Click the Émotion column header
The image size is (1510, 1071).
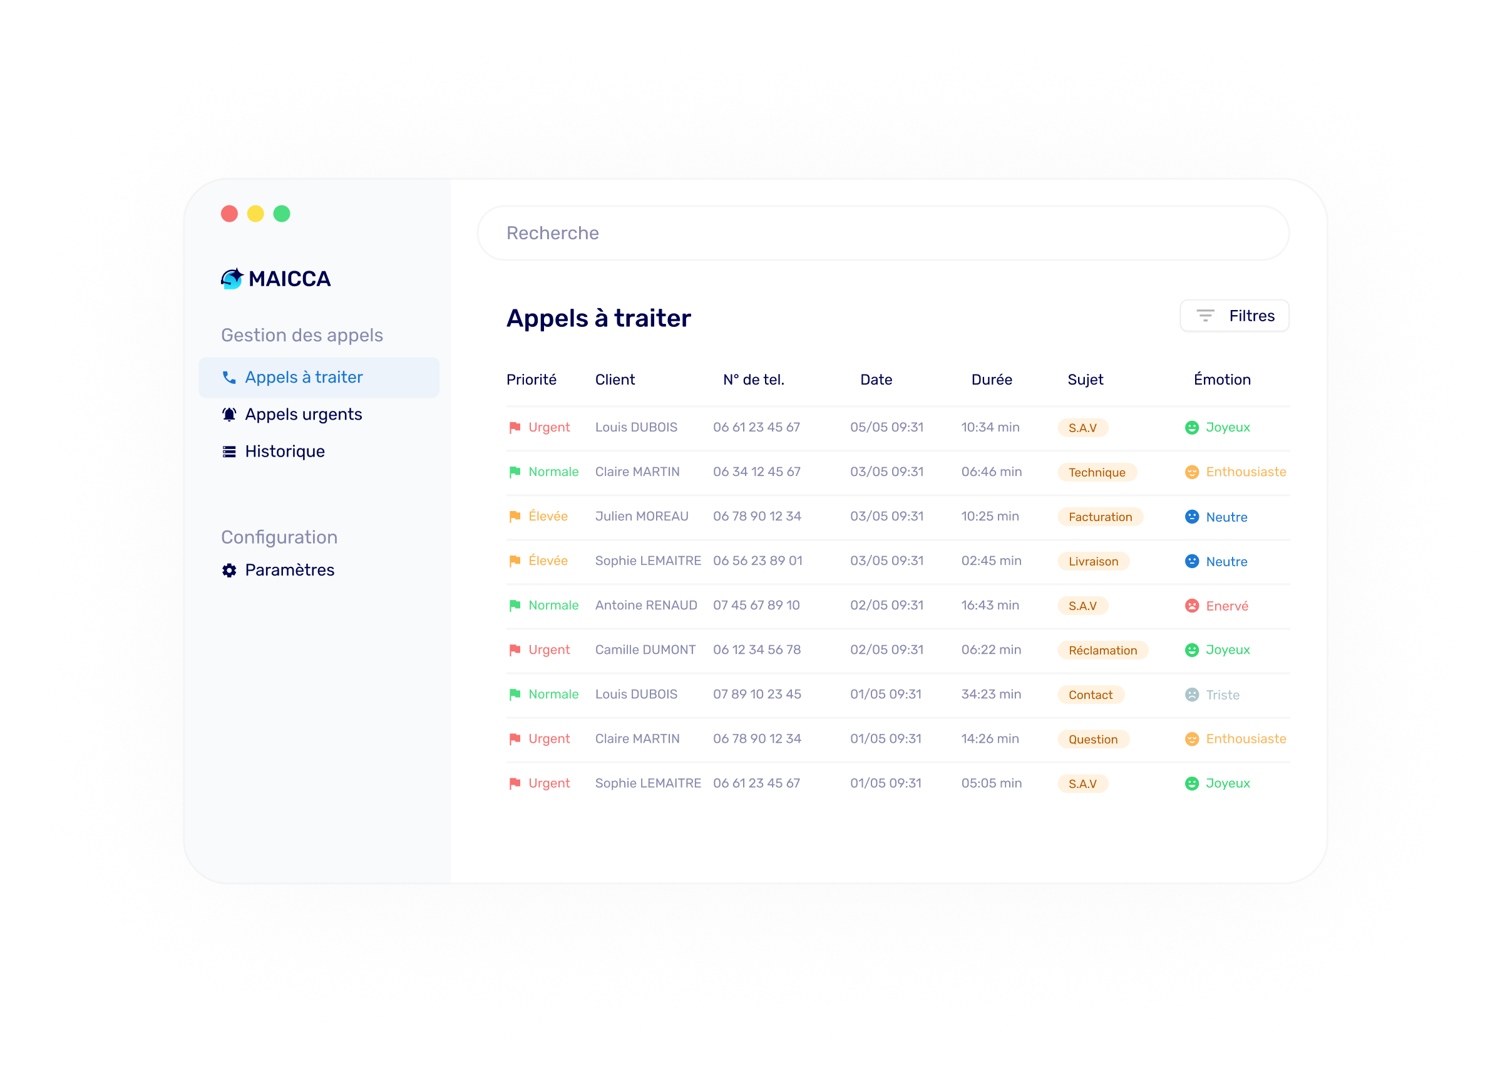click(1222, 380)
